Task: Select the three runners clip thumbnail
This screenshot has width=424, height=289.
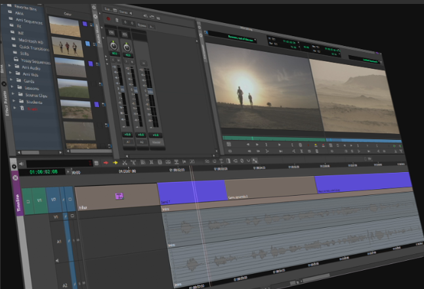Action: [x=68, y=47]
